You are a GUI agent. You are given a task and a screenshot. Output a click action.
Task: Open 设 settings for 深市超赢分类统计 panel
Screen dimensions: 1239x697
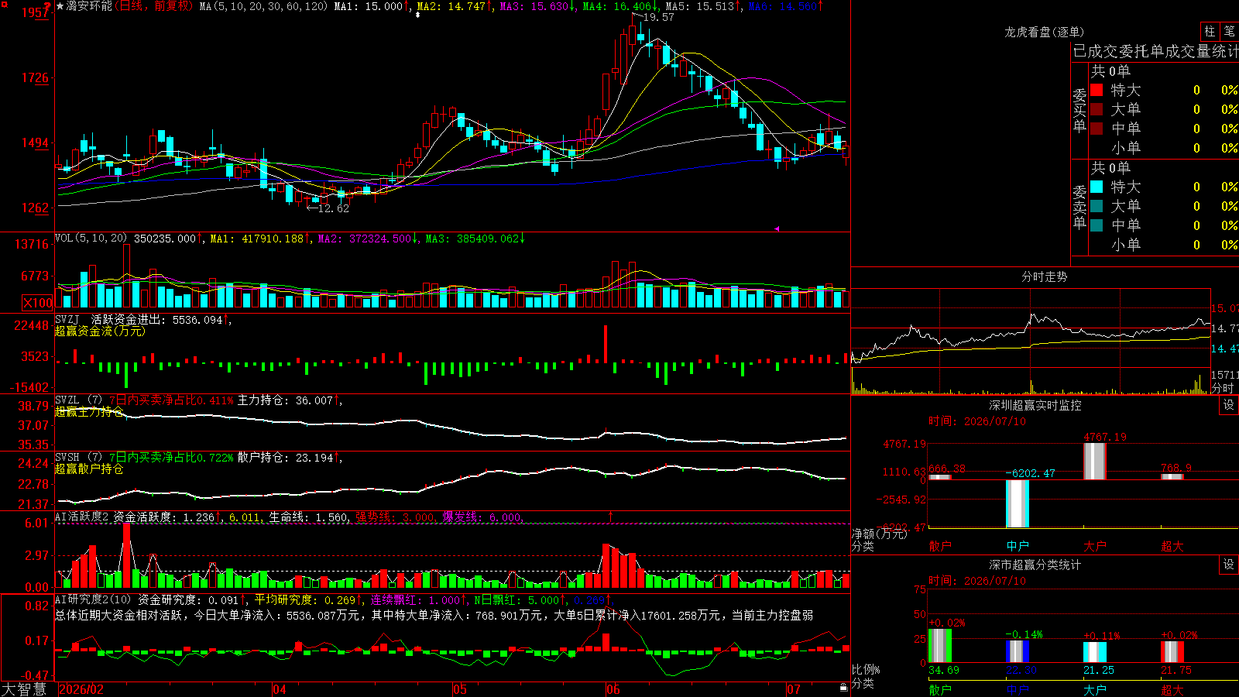point(1229,565)
